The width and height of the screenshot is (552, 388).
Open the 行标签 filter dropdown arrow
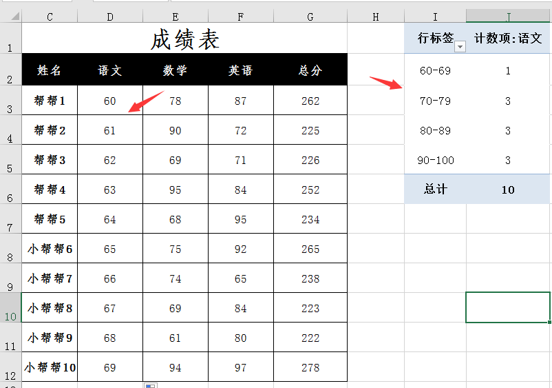(x=460, y=46)
